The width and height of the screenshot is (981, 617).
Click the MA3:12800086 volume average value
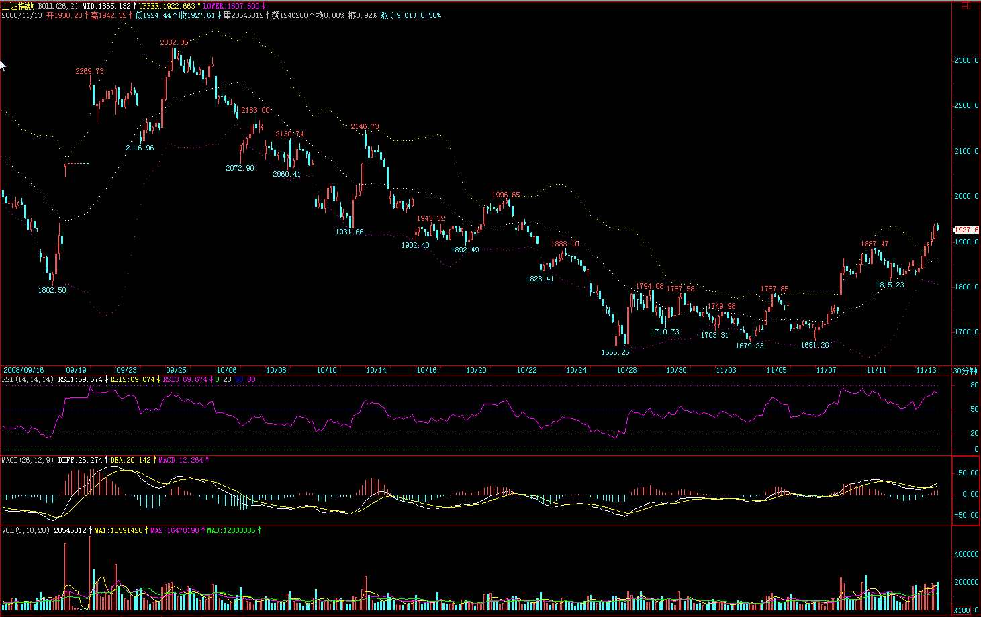(231, 531)
